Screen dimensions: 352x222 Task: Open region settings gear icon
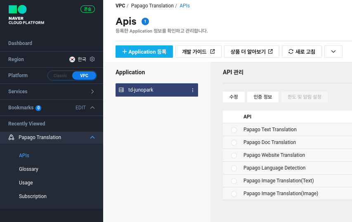coord(92,59)
